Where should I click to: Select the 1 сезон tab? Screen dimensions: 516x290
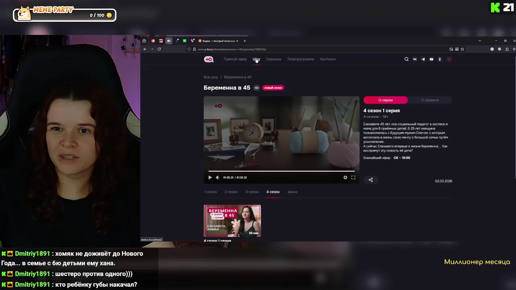click(210, 192)
